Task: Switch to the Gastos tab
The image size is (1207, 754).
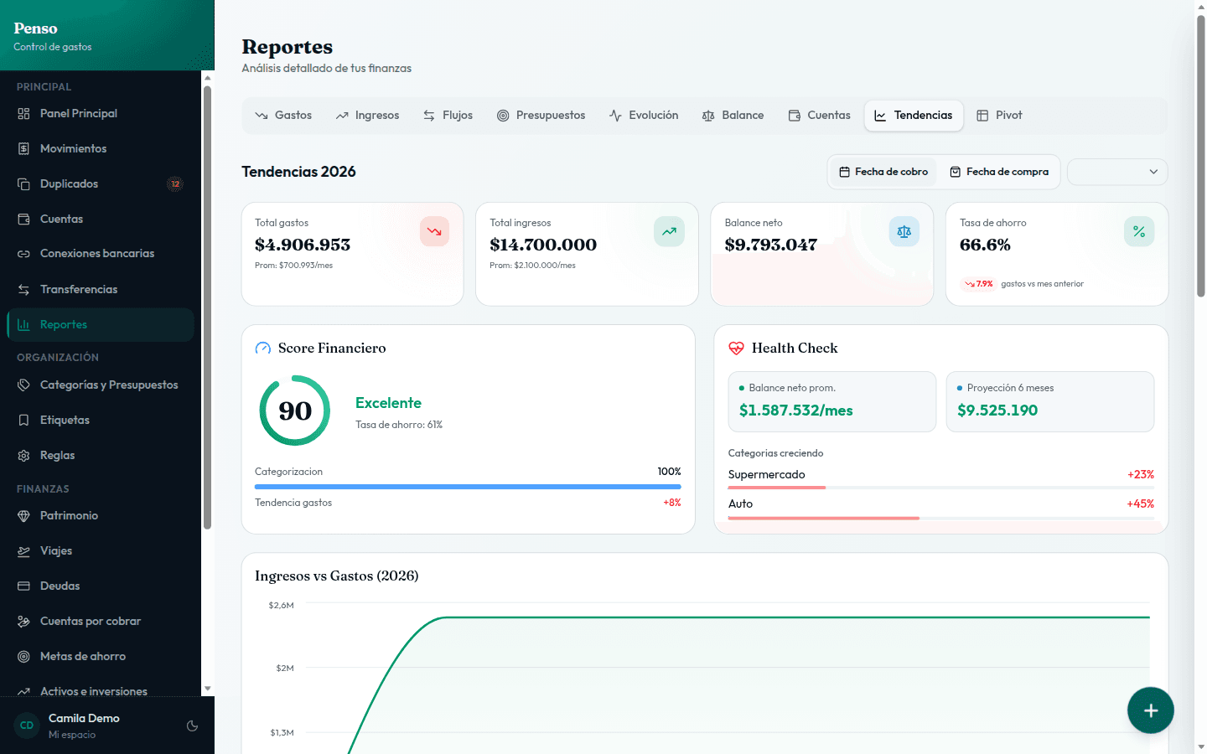Action: 283,116
